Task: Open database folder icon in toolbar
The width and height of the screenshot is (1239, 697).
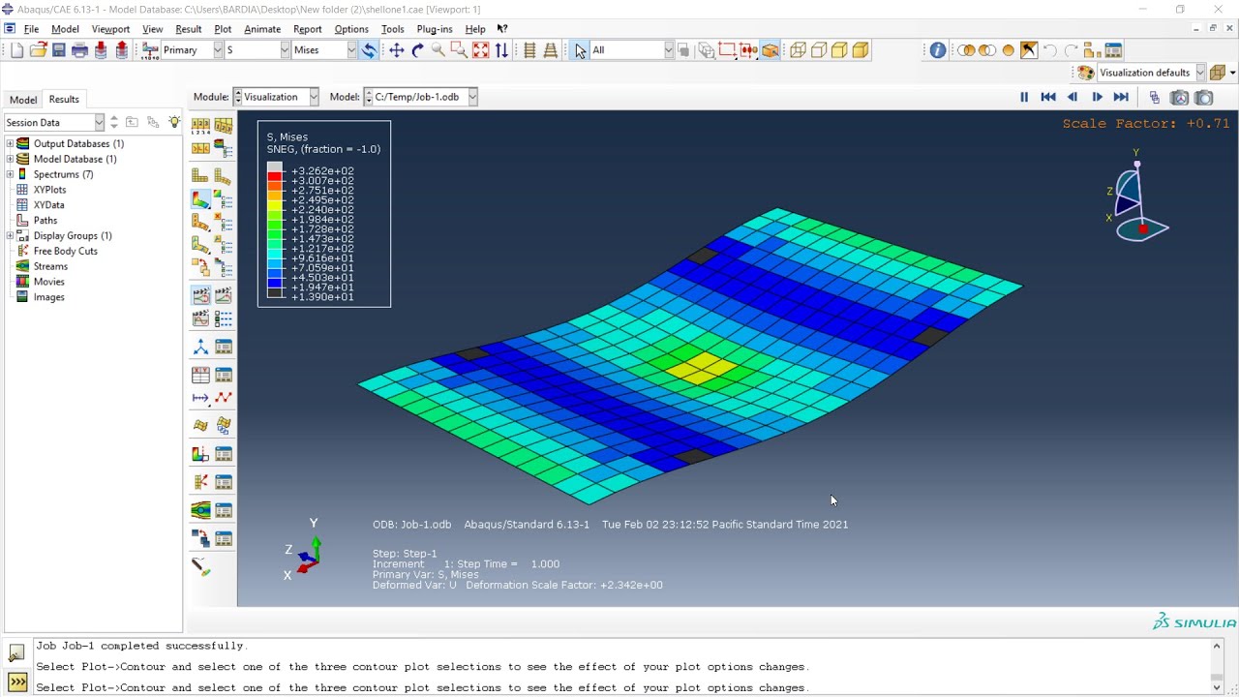Action: (38, 50)
